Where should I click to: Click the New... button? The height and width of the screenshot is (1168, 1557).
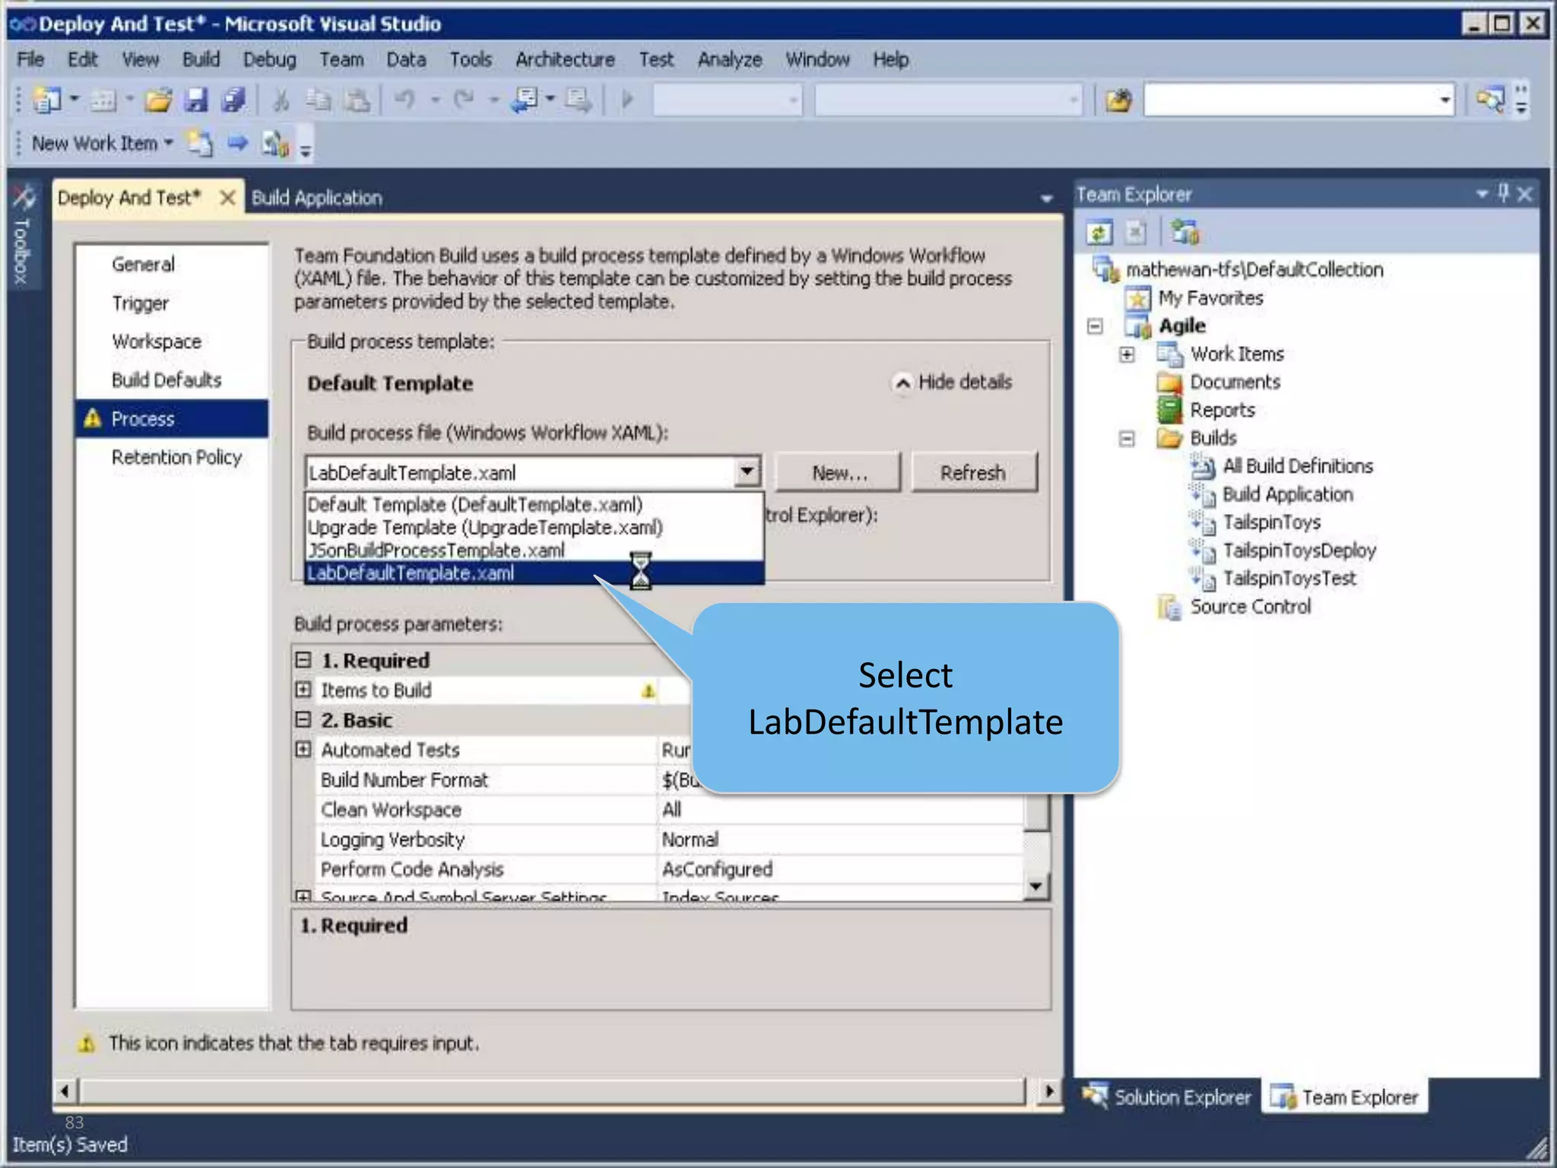[838, 473]
